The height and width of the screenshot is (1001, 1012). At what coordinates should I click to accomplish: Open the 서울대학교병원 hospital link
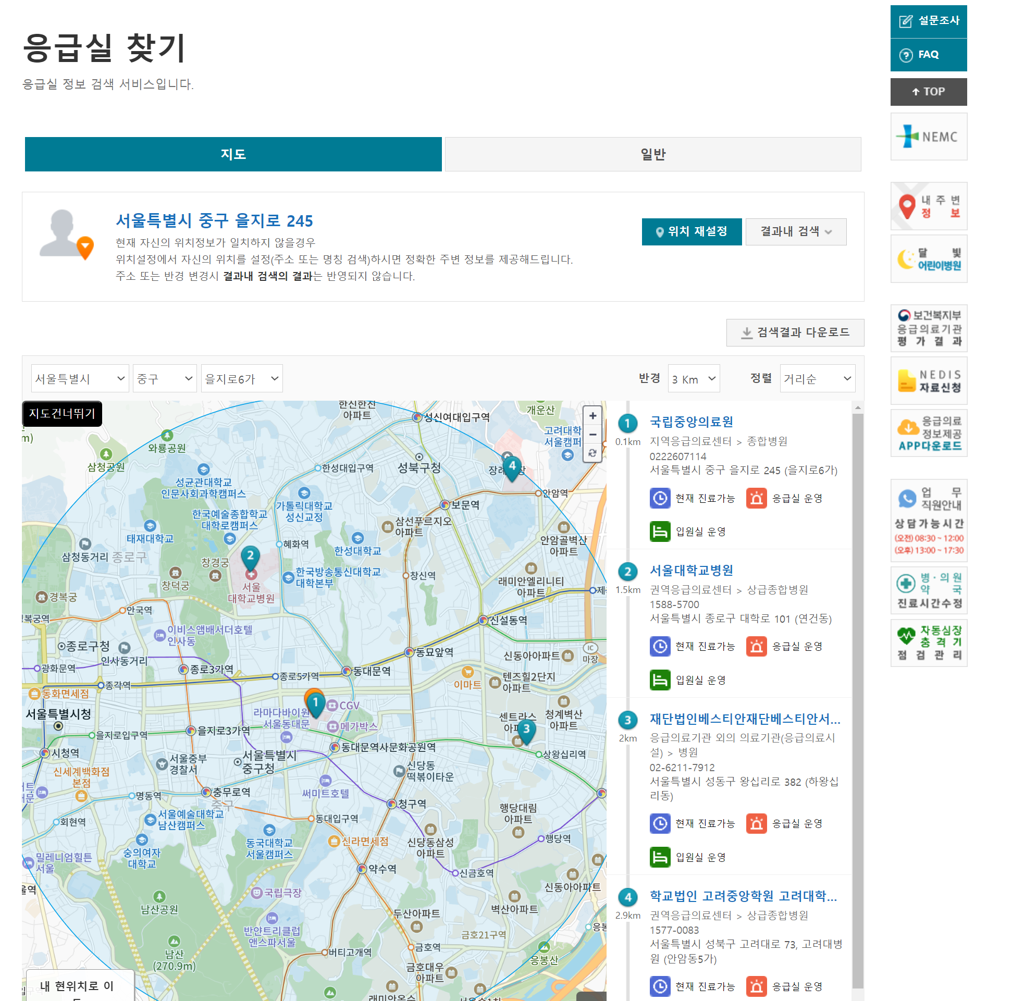coord(692,570)
